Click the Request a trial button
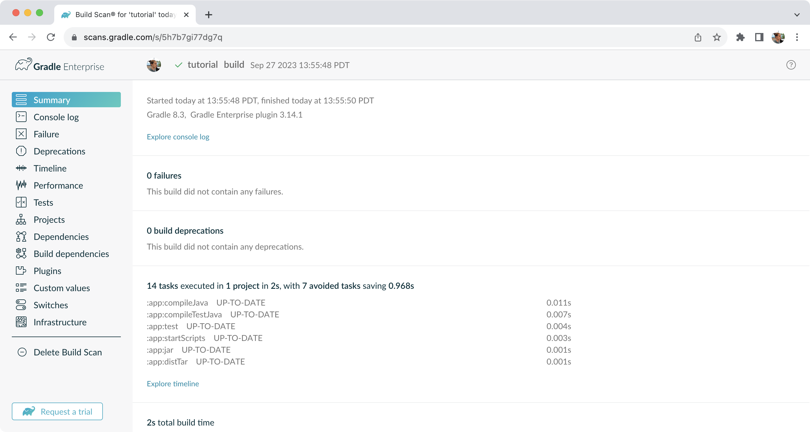The image size is (810, 432). click(57, 411)
